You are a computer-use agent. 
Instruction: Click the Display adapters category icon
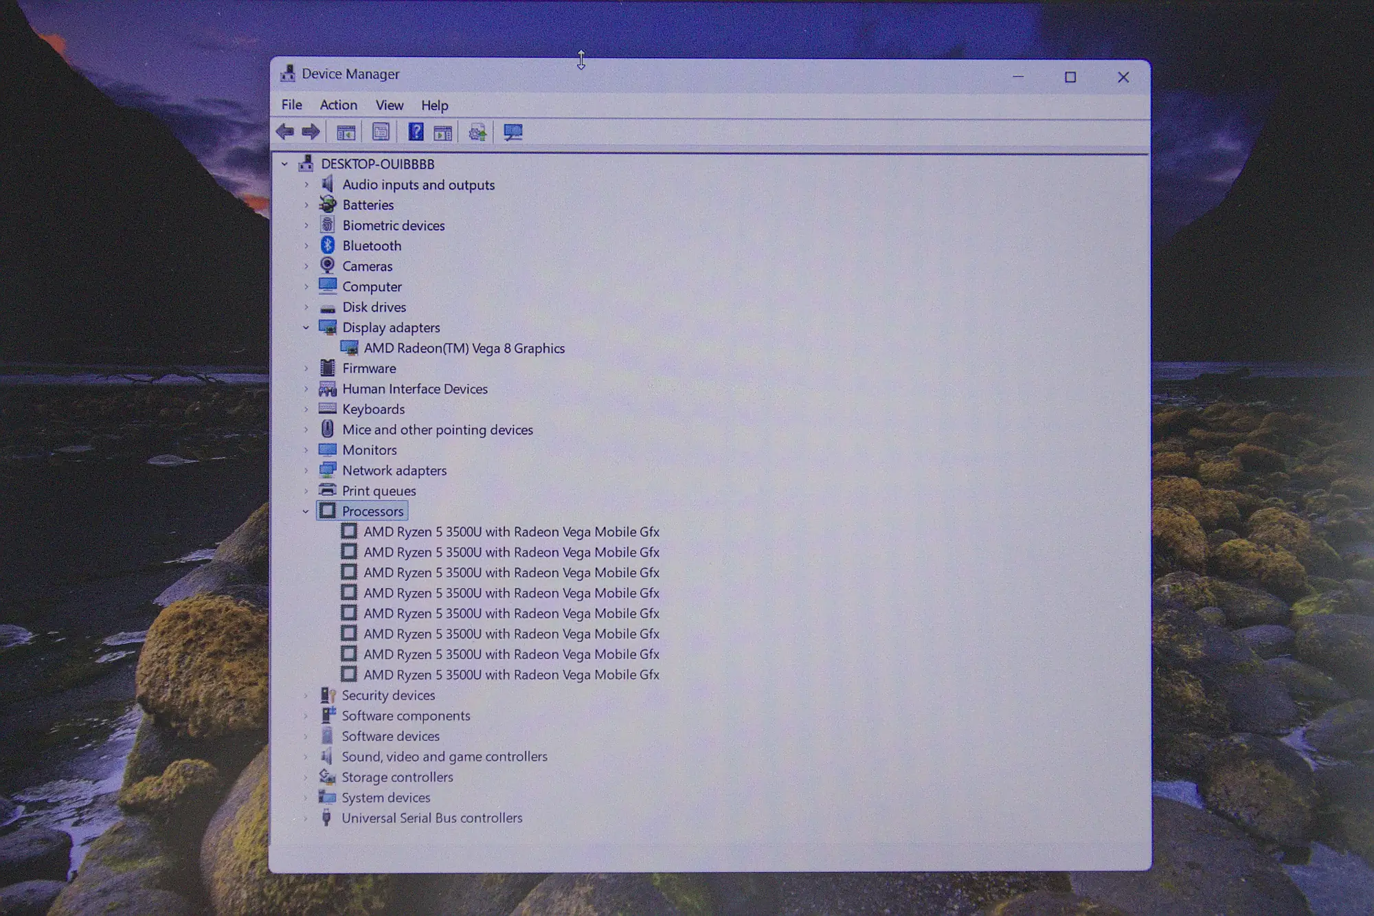tap(328, 327)
